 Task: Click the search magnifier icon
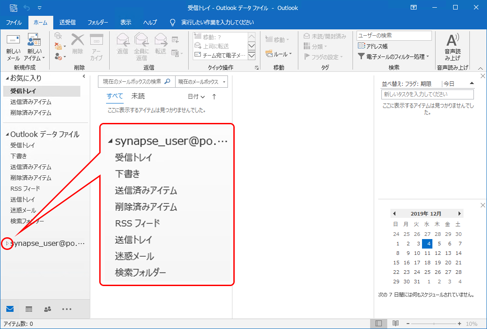167,81
